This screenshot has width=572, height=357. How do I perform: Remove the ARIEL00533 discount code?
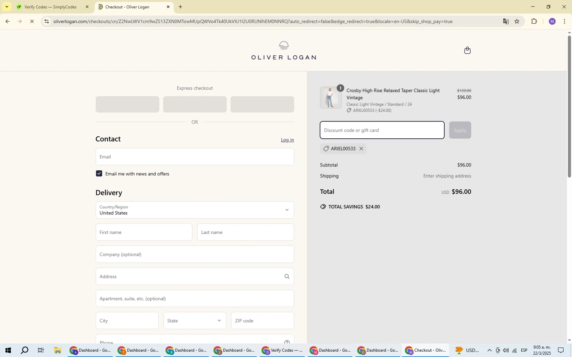click(x=361, y=149)
